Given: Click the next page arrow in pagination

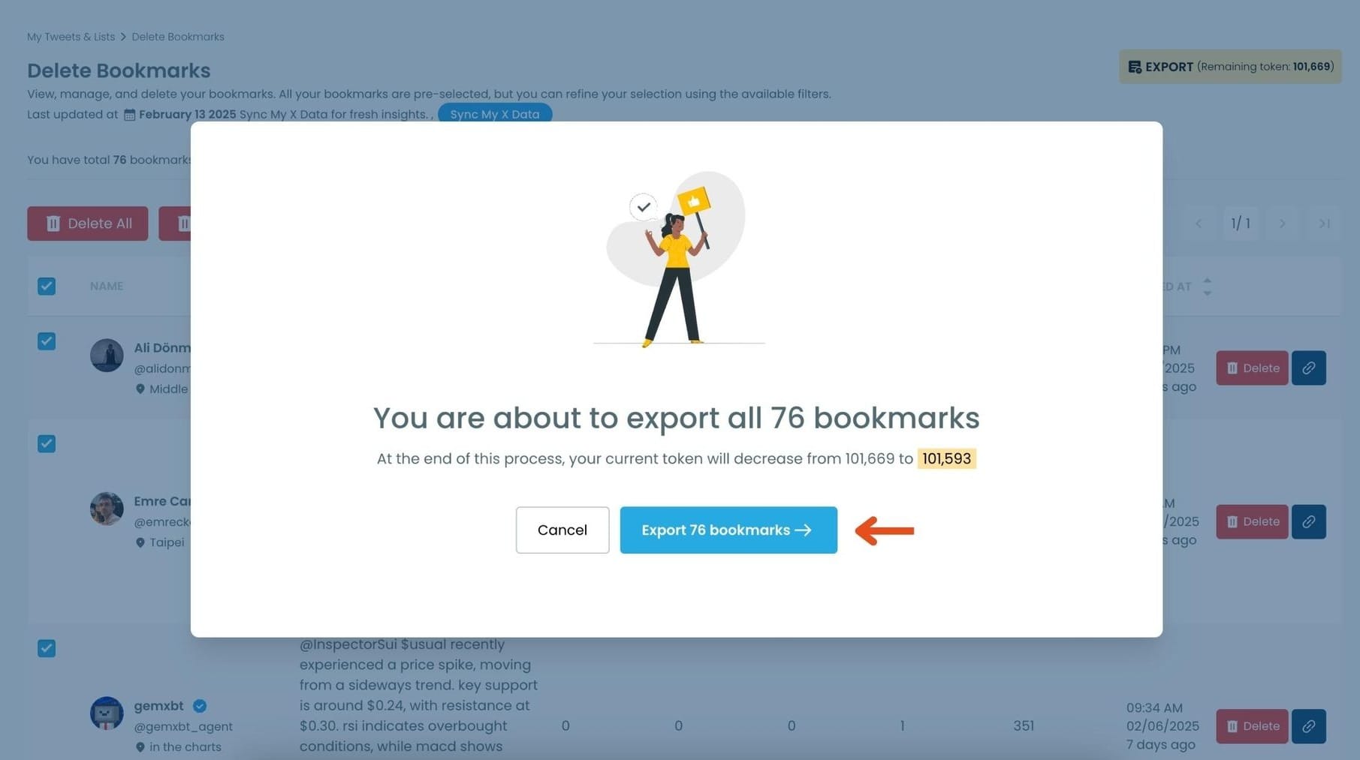Looking at the screenshot, I should pos(1282,223).
